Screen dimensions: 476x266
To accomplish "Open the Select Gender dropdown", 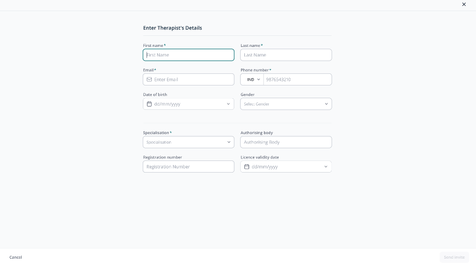I will [x=286, y=104].
